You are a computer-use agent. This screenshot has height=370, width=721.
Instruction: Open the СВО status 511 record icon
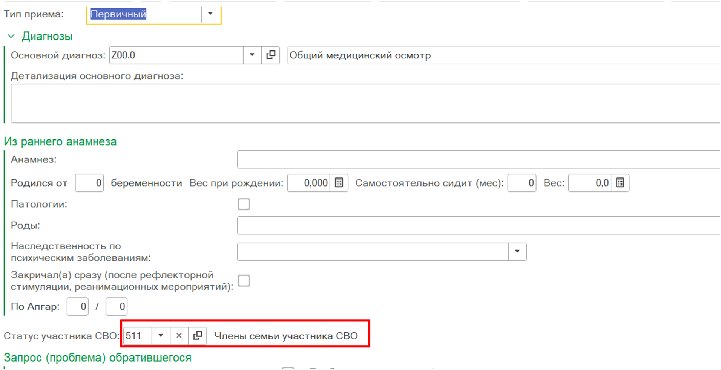pyautogui.click(x=198, y=336)
